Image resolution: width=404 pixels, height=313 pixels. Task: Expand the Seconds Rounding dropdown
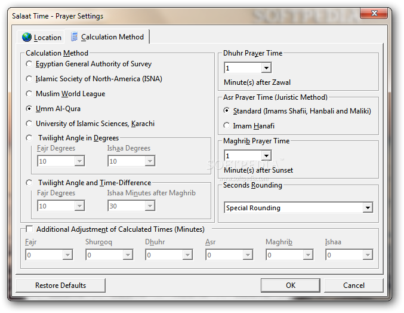pyautogui.click(x=368, y=208)
